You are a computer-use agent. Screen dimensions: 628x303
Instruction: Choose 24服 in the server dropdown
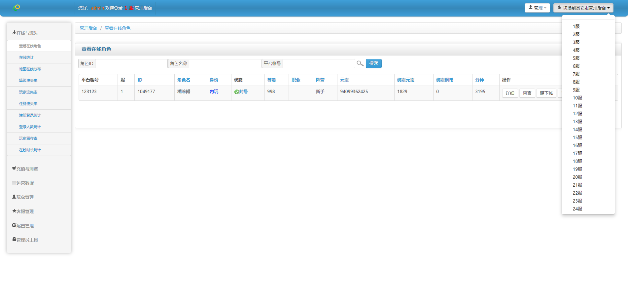(x=577, y=209)
